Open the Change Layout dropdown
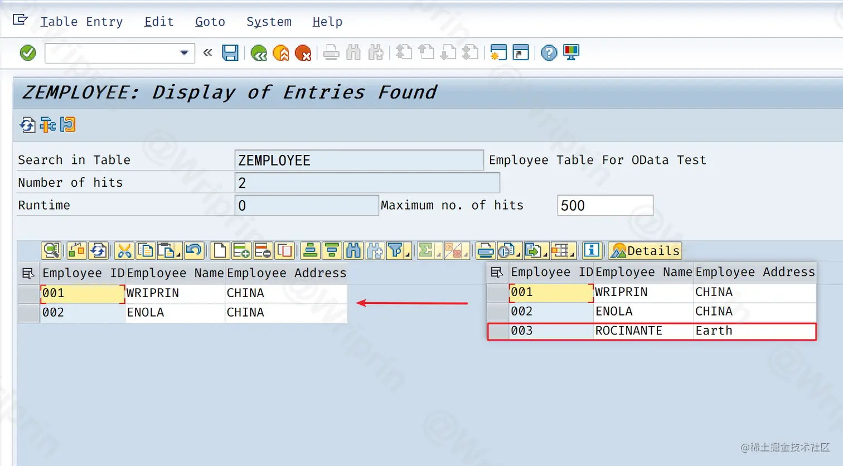Viewport: 843px width, 466px height. pyautogui.click(x=563, y=251)
